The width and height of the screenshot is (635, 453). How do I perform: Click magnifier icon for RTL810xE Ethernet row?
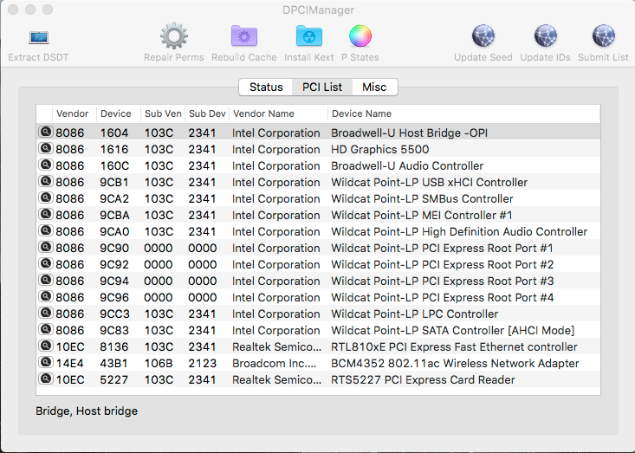[46, 346]
